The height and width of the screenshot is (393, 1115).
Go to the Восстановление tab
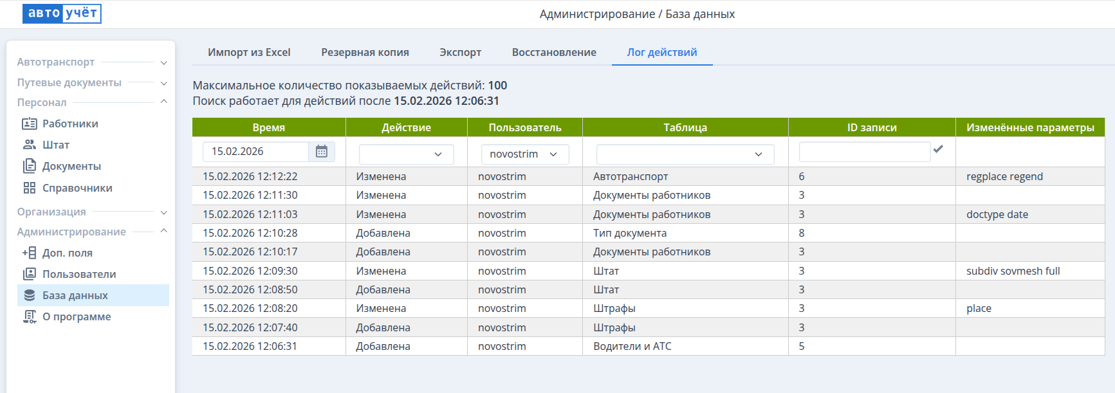(554, 52)
